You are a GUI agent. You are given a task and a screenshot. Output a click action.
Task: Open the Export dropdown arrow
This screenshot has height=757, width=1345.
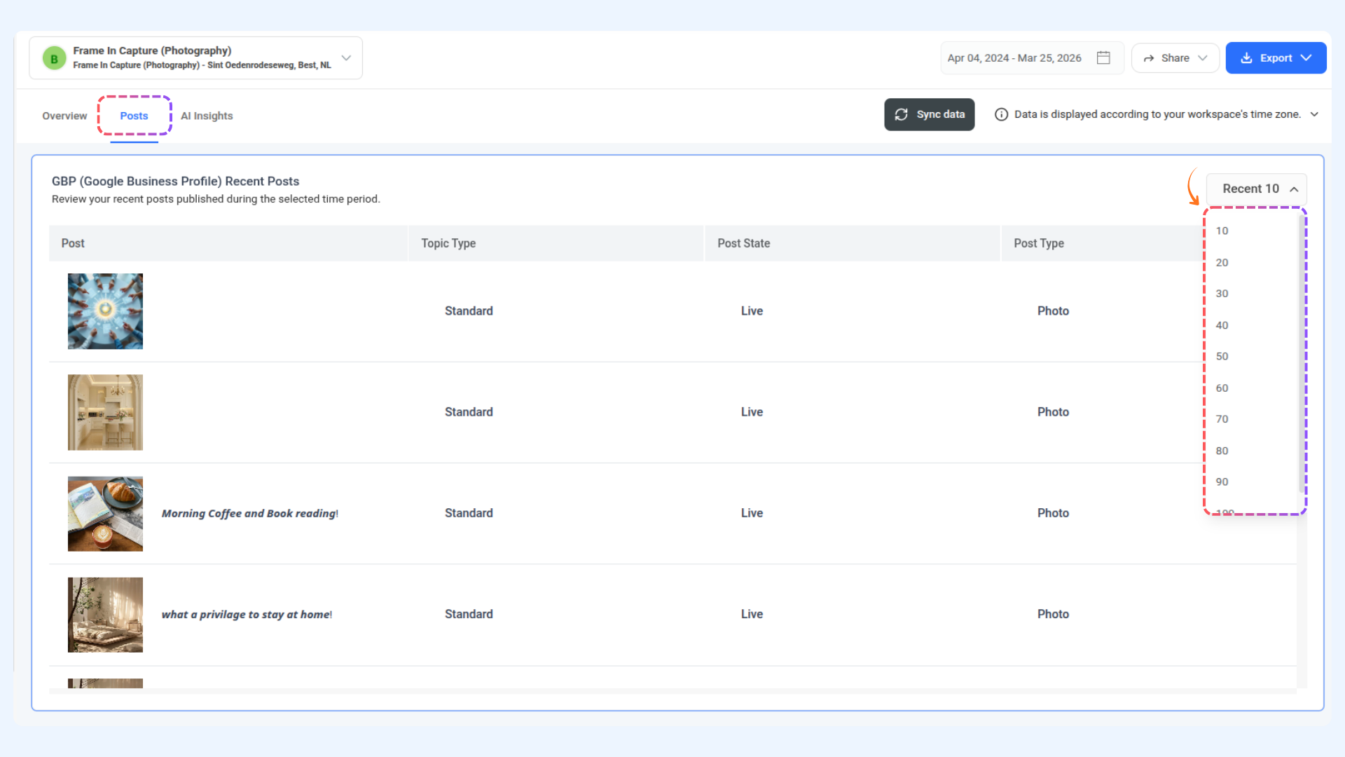coord(1306,58)
